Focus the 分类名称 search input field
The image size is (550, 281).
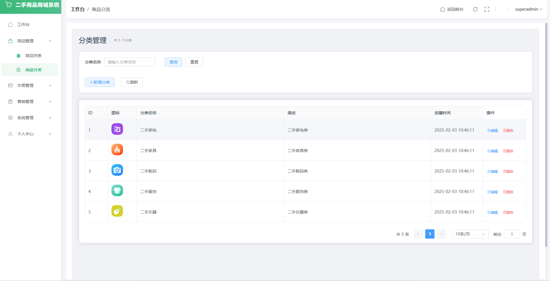click(130, 62)
